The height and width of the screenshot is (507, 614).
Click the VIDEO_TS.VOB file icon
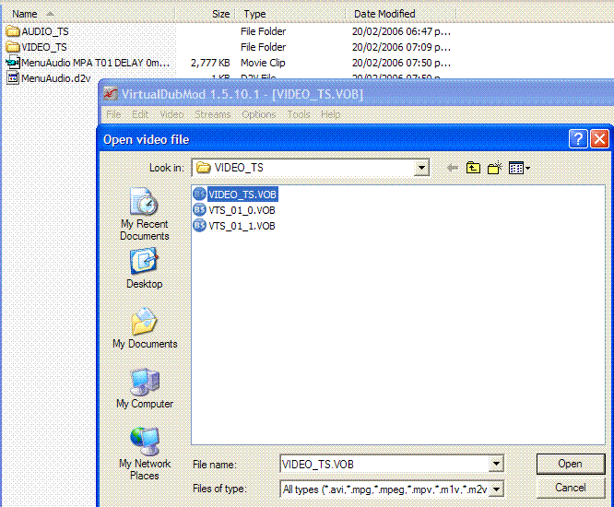click(x=200, y=195)
